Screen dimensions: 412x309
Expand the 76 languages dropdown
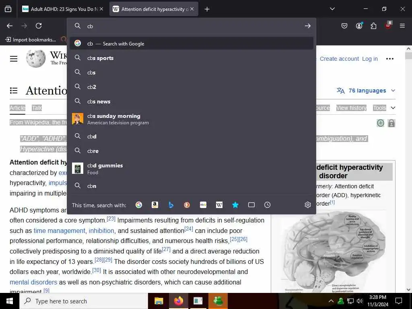[366, 91]
